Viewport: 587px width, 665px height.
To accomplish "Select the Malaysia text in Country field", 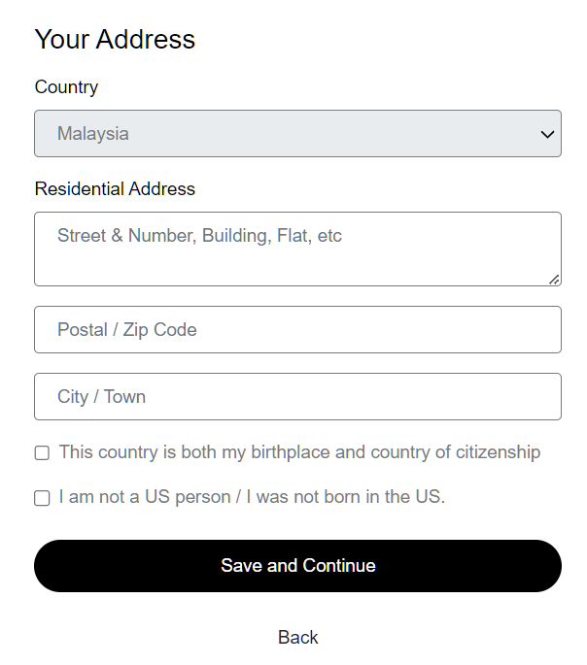I will tap(93, 134).
